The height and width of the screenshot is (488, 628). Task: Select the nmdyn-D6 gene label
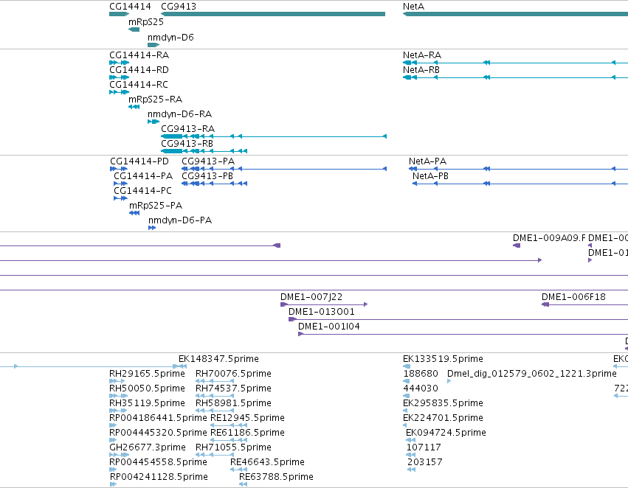tap(170, 37)
